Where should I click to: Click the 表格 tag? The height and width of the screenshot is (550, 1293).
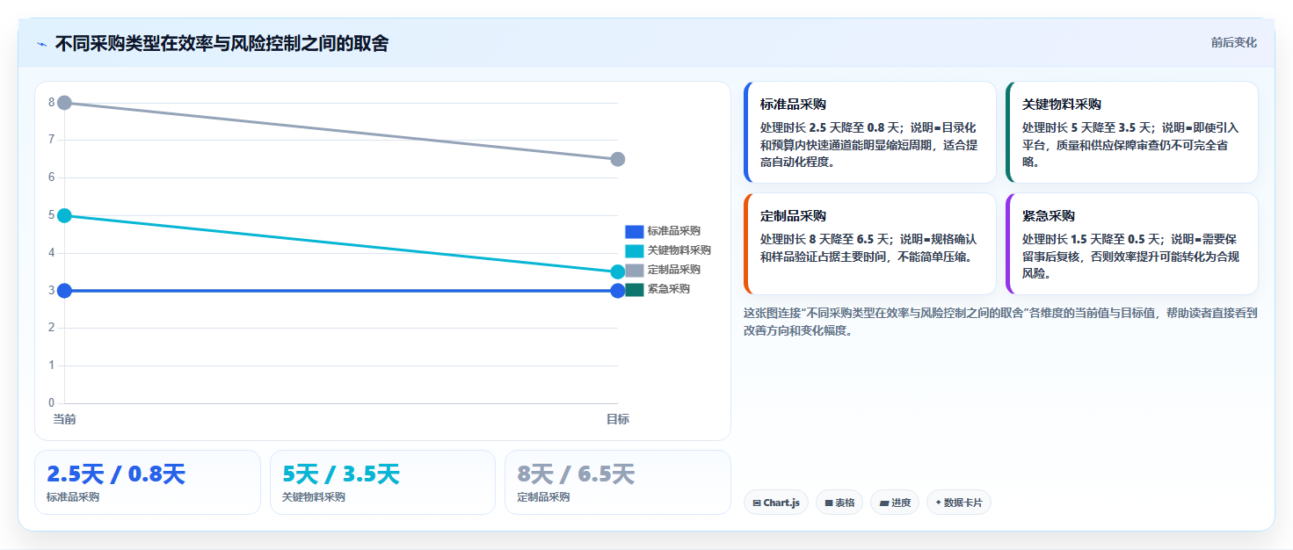point(839,503)
